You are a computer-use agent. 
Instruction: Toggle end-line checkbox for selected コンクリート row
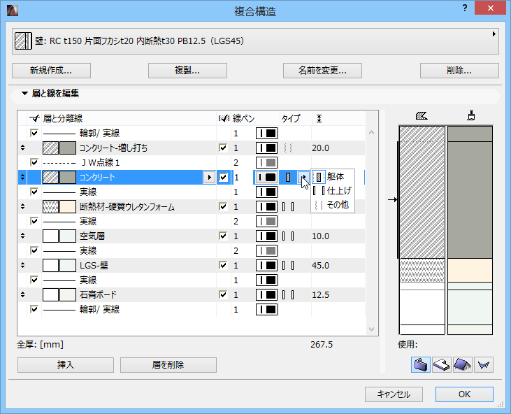(223, 178)
